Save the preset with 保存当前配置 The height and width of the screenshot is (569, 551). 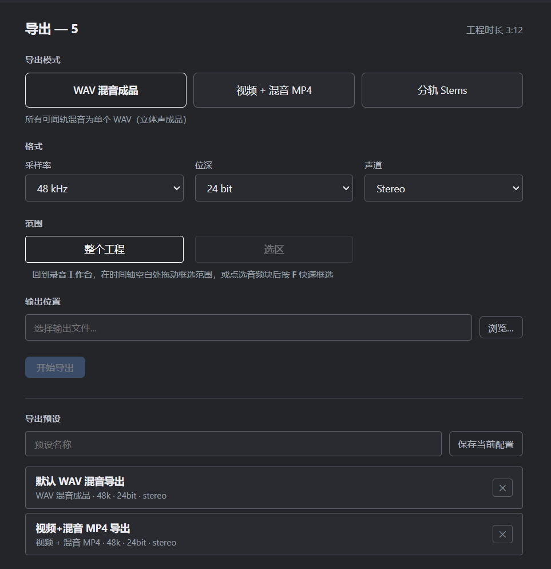click(x=486, y=444)
